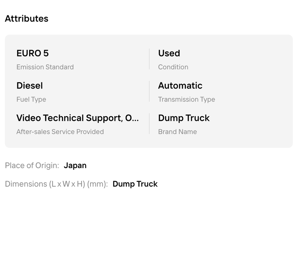
Task: Click the After-sales Service Provided label
Action: pyautogui.click(x=60, y=132)
